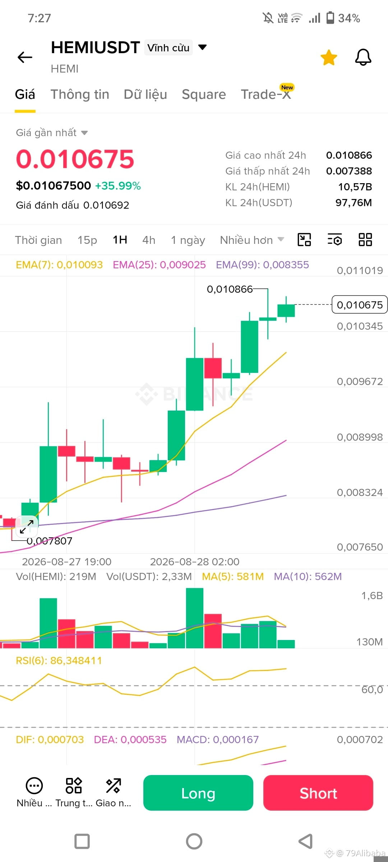
Task: Select the 1 ngày timeframe
Action: (188, 240)
